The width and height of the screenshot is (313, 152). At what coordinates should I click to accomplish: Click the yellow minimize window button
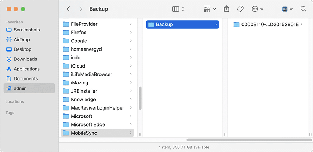click(16, 9)
